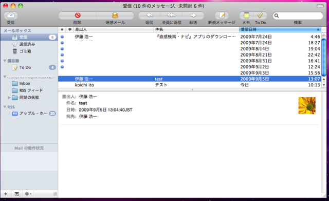
Task: Select To Do under 備忘録
Action: pos(29,67)
